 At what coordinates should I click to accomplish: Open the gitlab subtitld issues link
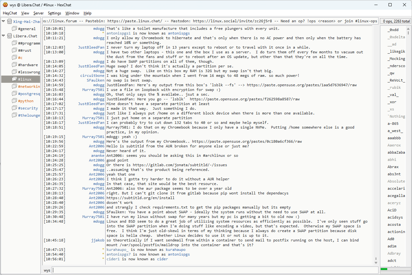(180, 165)
